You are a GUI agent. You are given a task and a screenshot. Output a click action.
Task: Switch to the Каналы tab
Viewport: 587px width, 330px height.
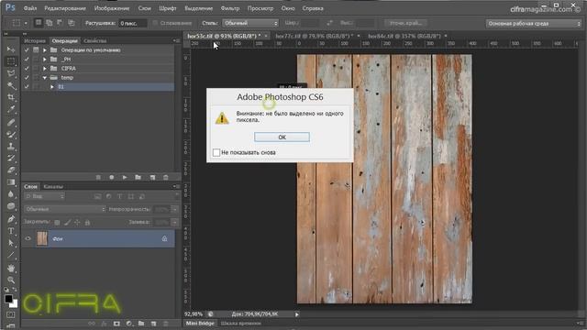tap(53, 186)
